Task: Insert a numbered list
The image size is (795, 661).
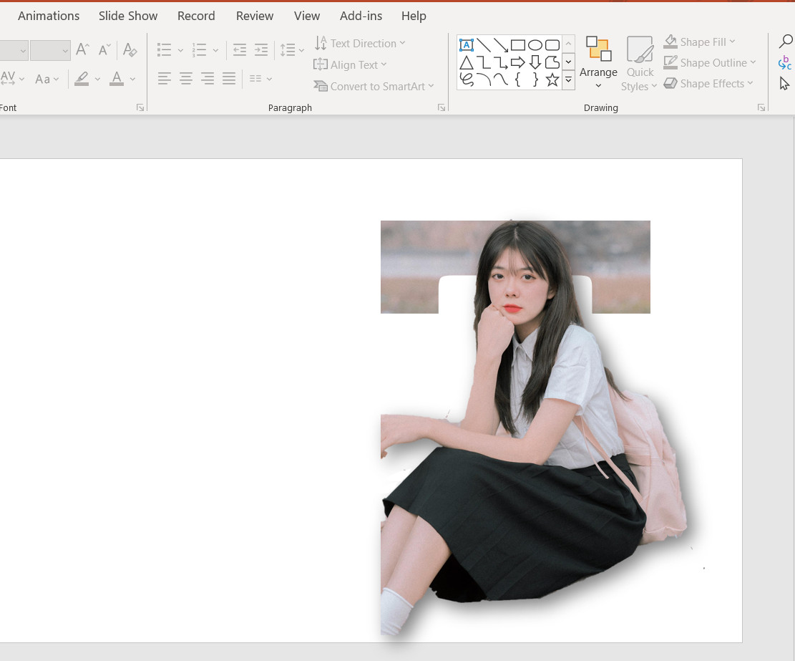Action: 199,49
